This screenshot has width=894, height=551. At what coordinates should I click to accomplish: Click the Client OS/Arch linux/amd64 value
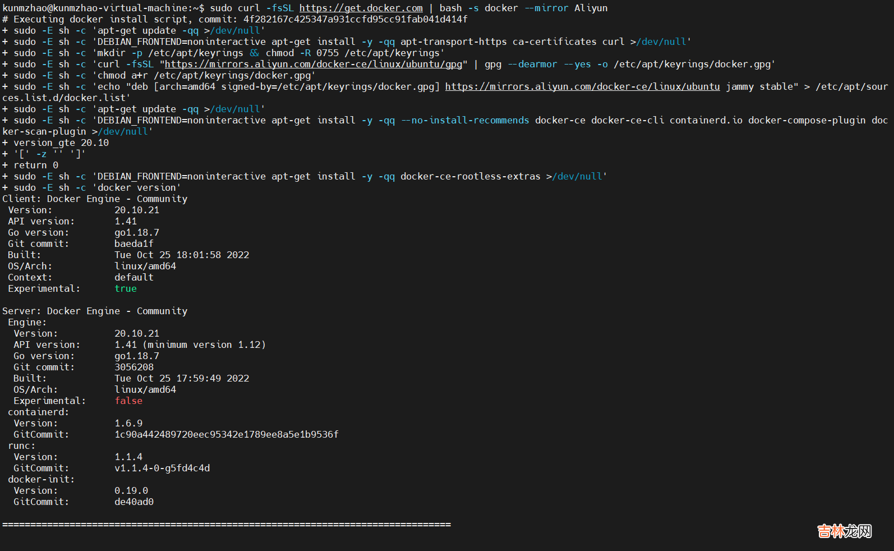pyautogui.click(x=145, y=266)
